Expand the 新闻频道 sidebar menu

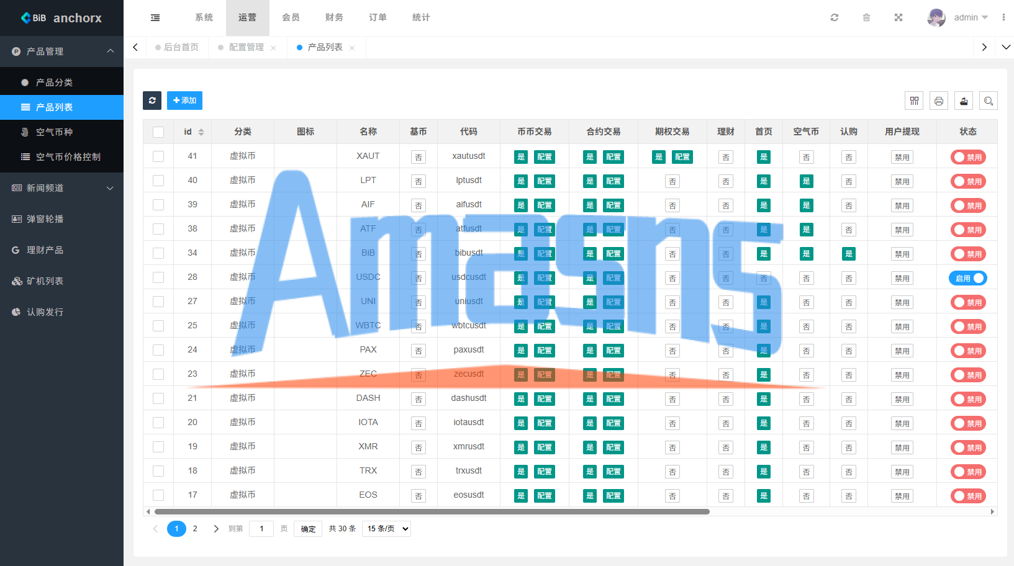(x=62, y=188)
